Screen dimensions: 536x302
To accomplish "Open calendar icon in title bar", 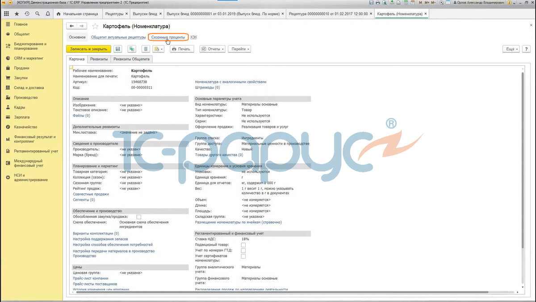I will 412,3.
